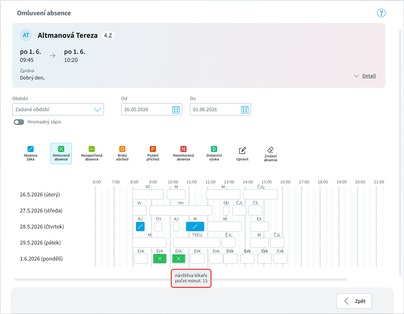Click the green excused Exk cell at 9:00 Monday
404x314 pixels.
click(160, 259)
